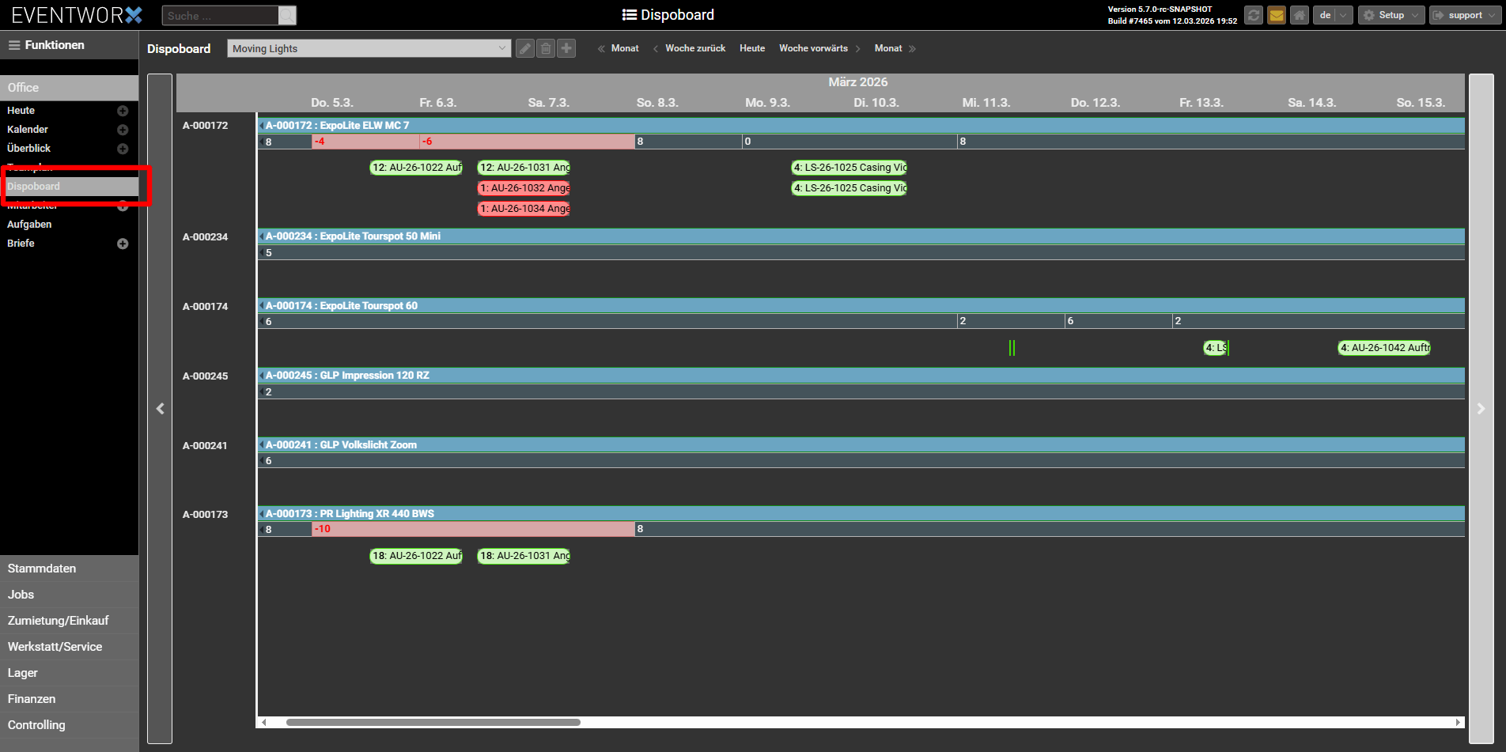1506x752 pixels.
Task: Expand the plus next to Kalender
Action: tap(123, 130)
